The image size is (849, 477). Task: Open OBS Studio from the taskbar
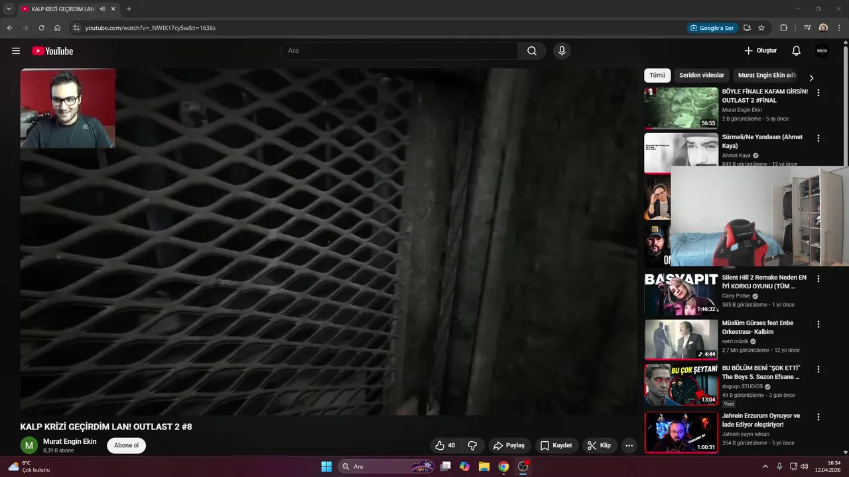(523, 466)
